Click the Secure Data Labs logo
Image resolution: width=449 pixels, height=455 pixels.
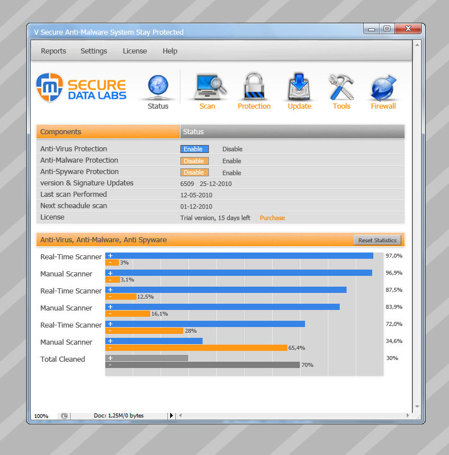coord(81,88)
